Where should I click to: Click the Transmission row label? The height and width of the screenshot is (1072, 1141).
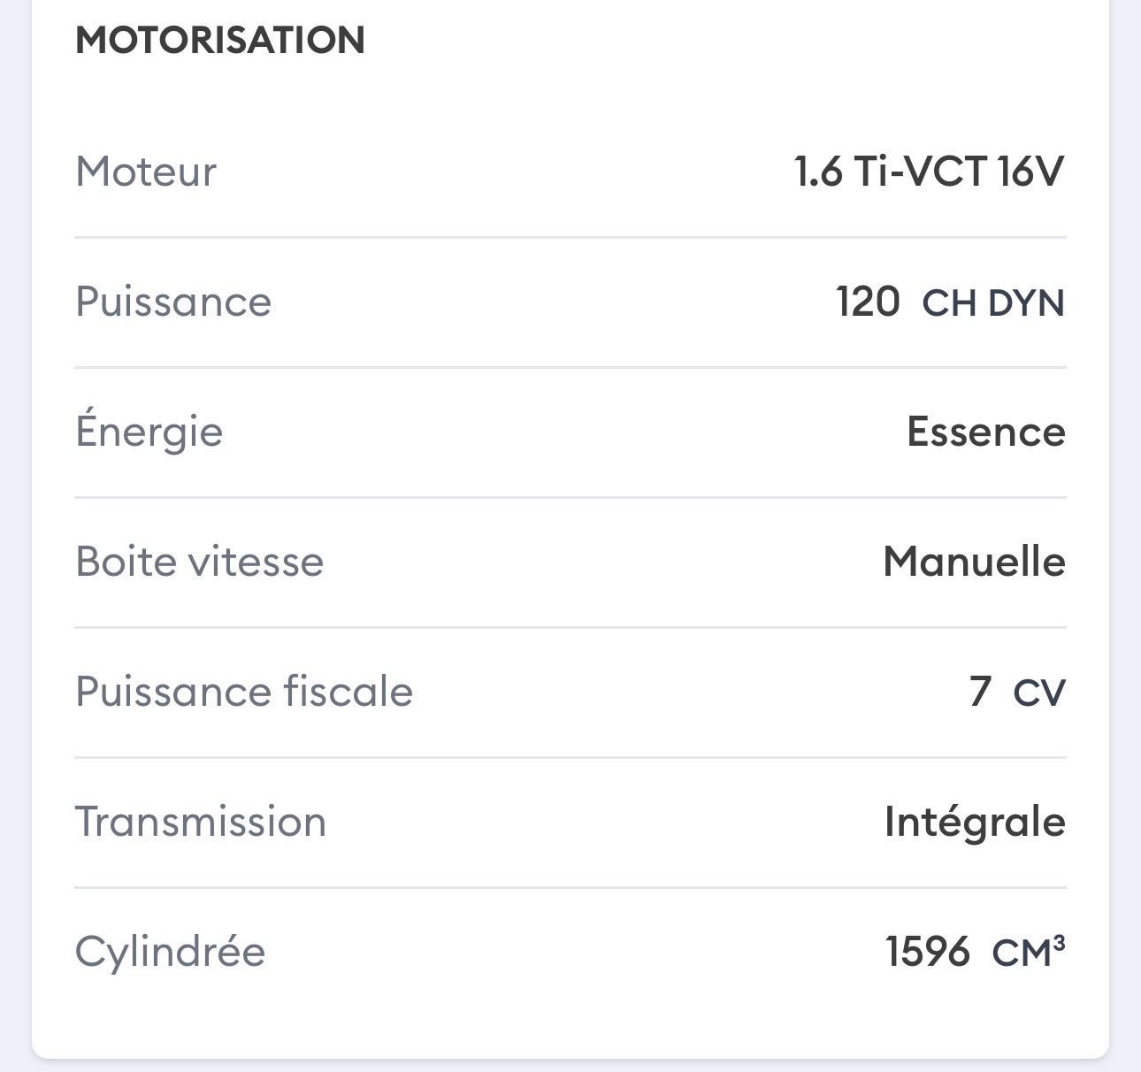(201, 822)
